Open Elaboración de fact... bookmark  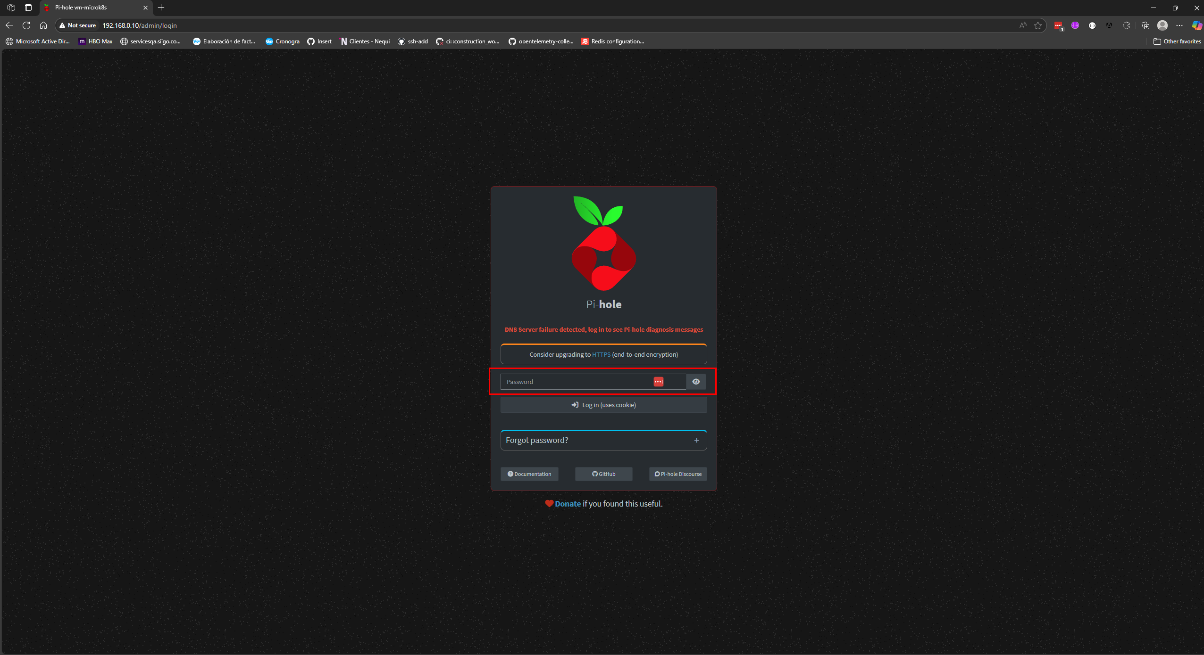[x=224, y=41]
